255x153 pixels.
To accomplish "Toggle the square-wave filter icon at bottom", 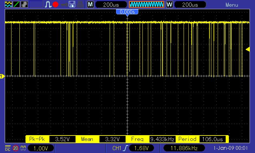I will click(23, 148).
